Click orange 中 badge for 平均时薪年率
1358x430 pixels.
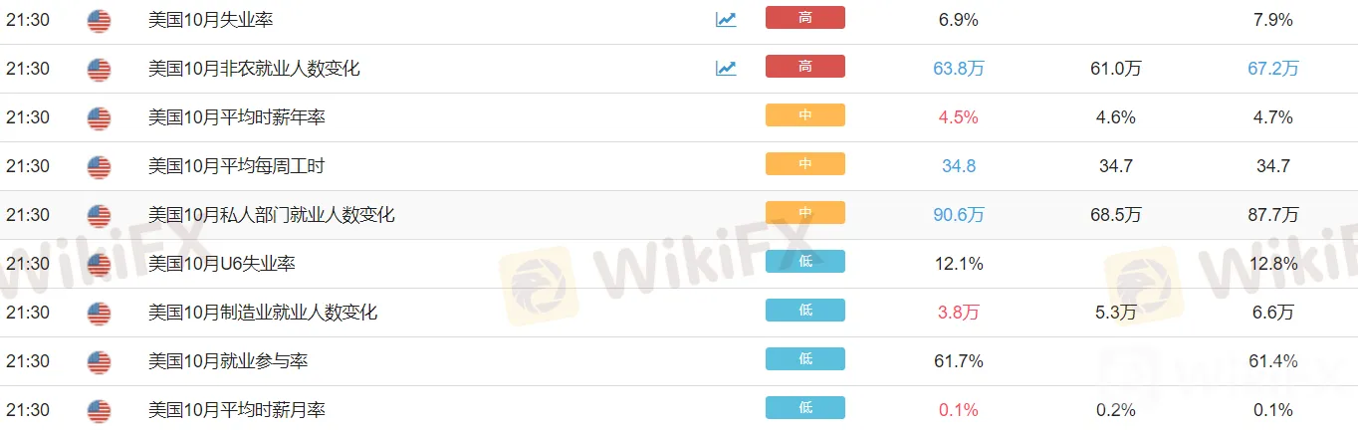805,115
